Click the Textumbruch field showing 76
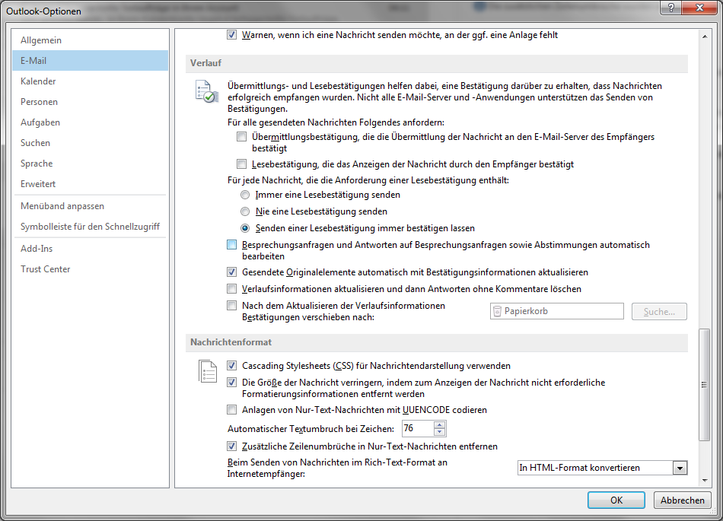Image resolution: width=723 pixels, height=521 pixels. coord(418,428)
